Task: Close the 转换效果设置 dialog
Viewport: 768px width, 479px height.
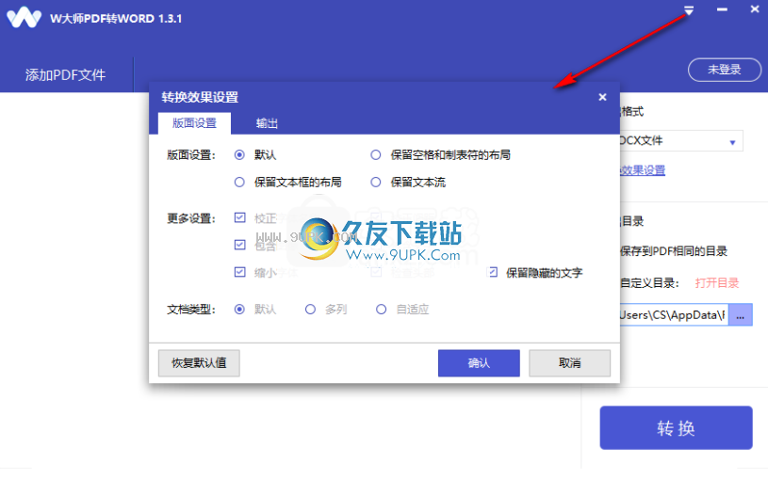Action: [602, 97]
